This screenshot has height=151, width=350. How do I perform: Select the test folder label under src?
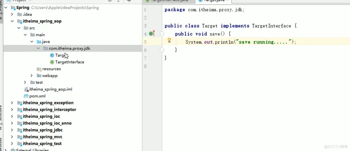coord(39,82)
